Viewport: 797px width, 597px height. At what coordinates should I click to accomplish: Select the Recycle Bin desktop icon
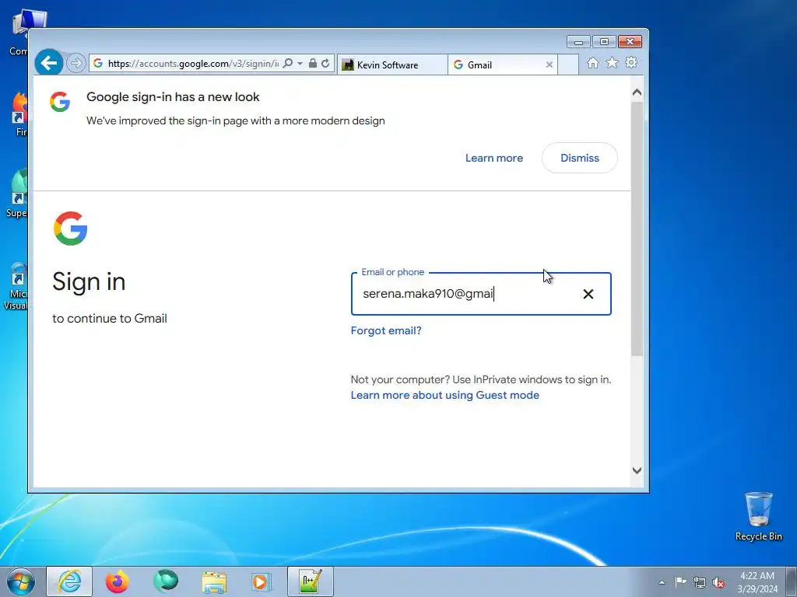tap(758, 516)
